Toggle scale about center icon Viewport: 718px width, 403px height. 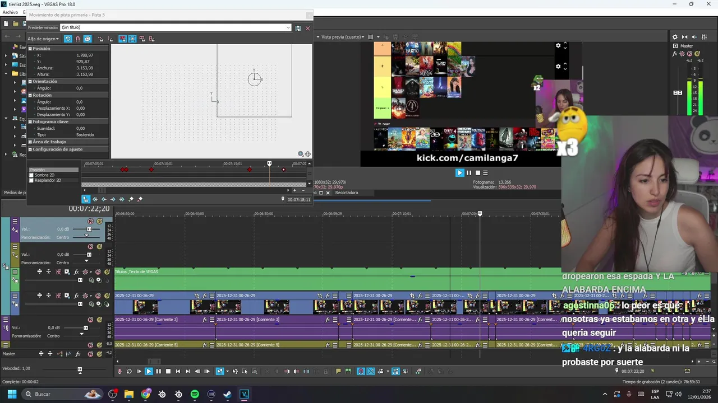click(132, 39)
